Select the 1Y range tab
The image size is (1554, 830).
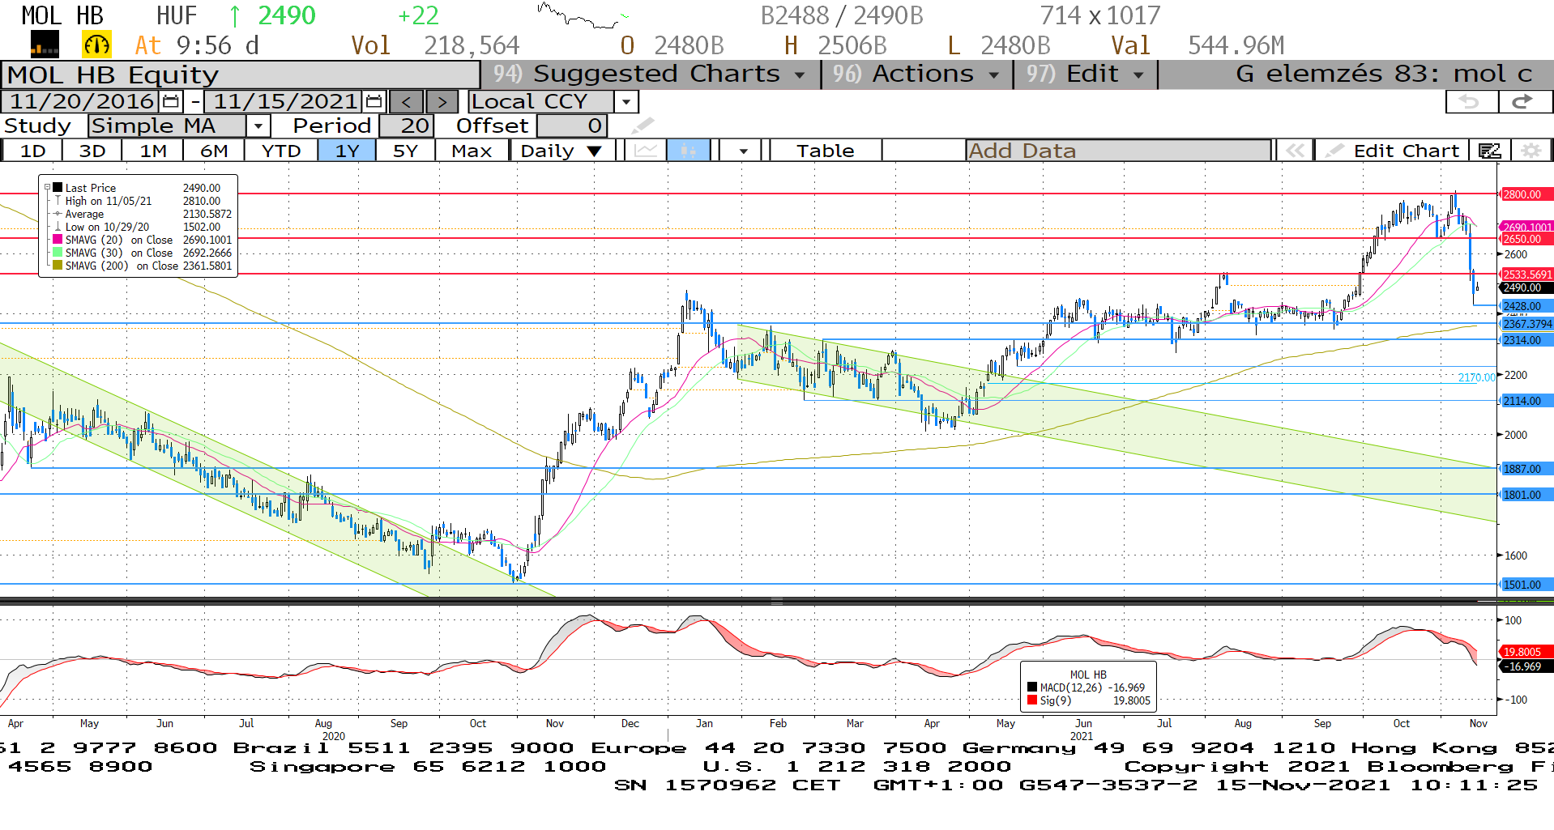(347, 151)
